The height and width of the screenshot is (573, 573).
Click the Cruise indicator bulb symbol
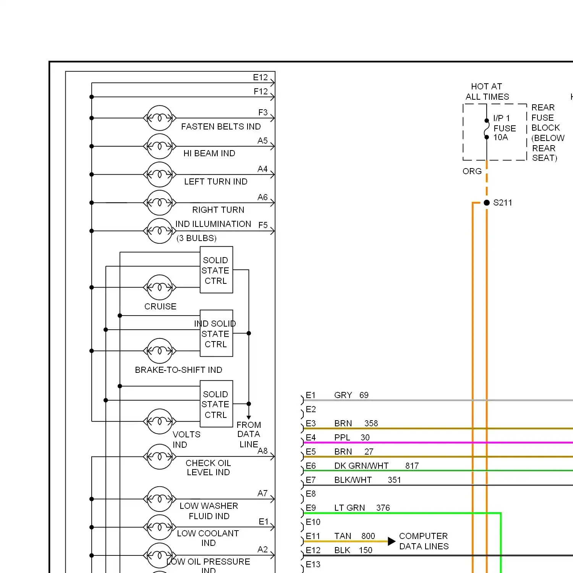coord(160,287)
